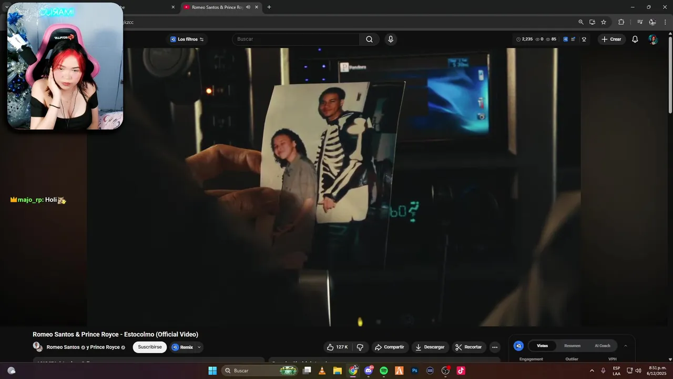673x379 pixels.
Task: Switch to Resumen tab in vidIQ panel
Action: tap(572, 346)
